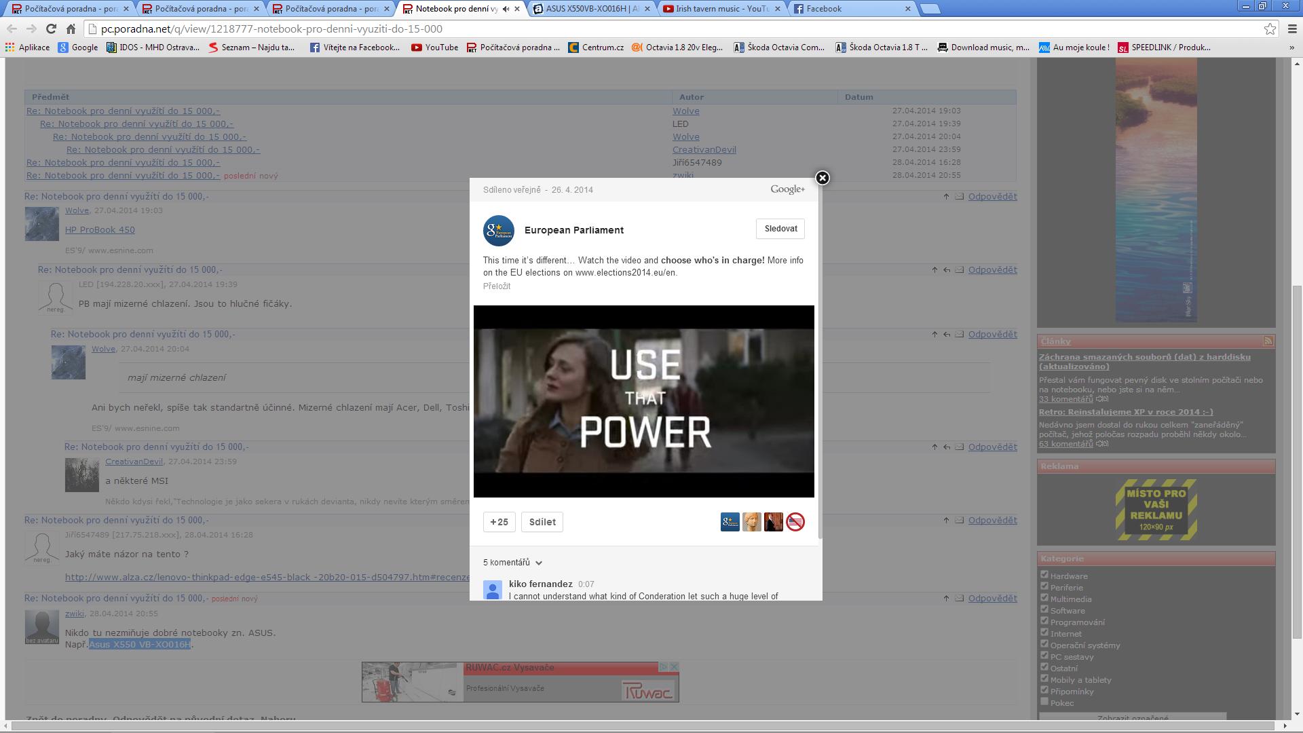Expand the 5 komentářů dropdown
1303x733 pixels.
(538, 563)
